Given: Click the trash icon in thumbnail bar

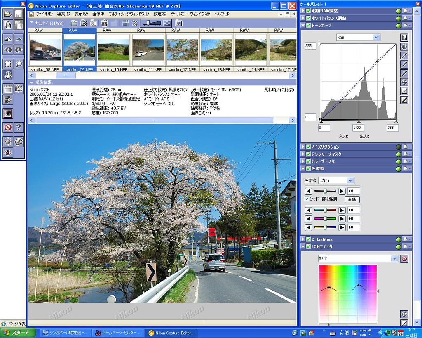Looking at the screenshot, I should pyautogui.click(x=105, y=23).
